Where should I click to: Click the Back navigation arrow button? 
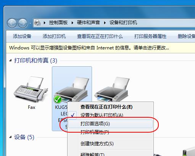pos(12,23)
